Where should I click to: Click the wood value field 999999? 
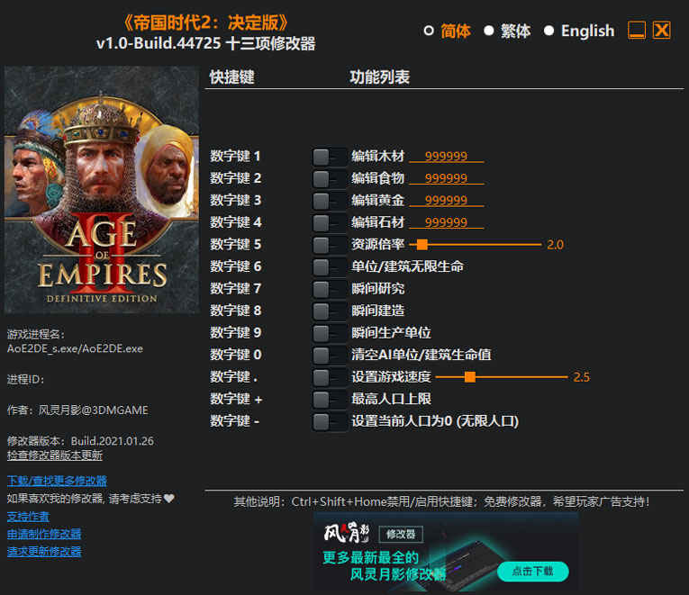click(446, 156)
